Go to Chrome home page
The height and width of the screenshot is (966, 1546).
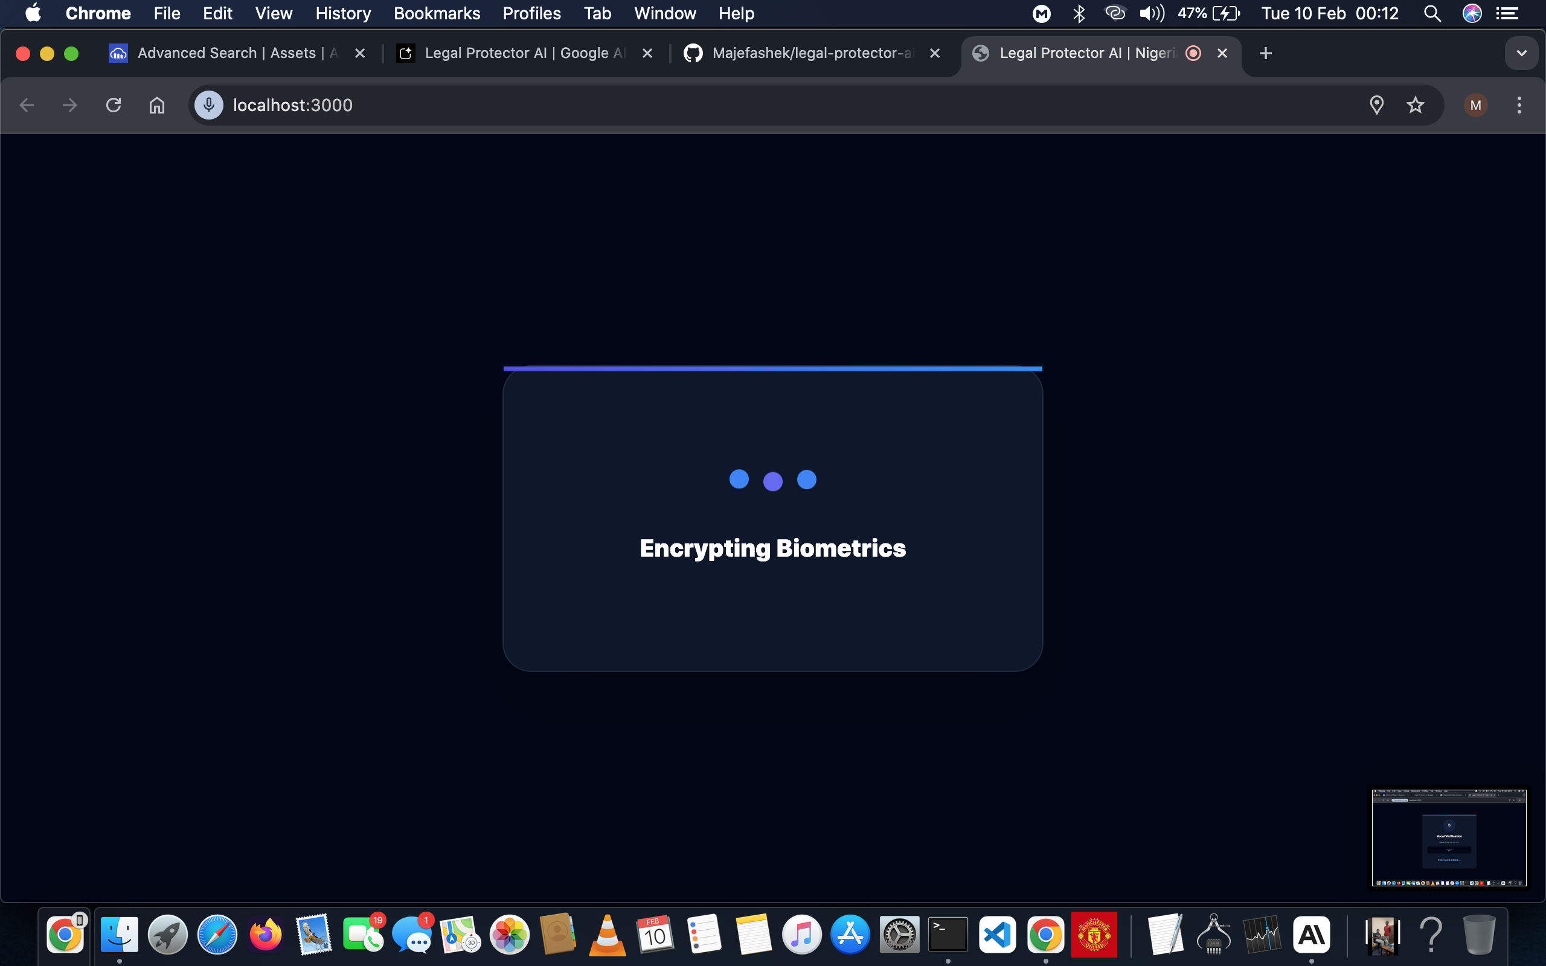pos(157,105)
